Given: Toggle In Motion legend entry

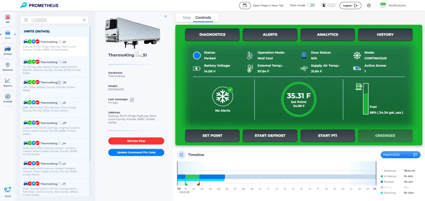Looking at the screenshot, I should pos(389,176).
